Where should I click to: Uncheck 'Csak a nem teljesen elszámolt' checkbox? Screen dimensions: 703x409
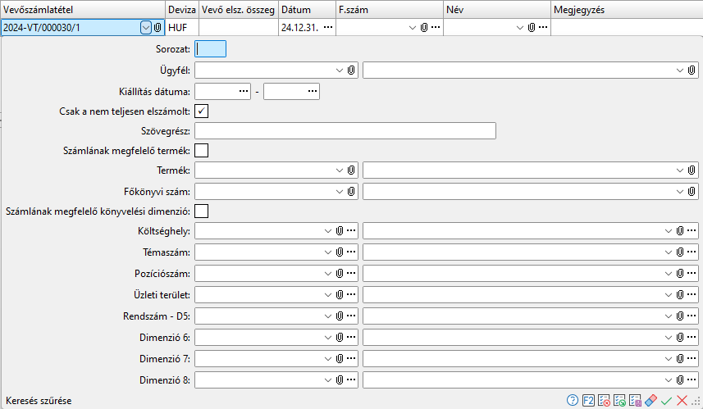(202, 111)
